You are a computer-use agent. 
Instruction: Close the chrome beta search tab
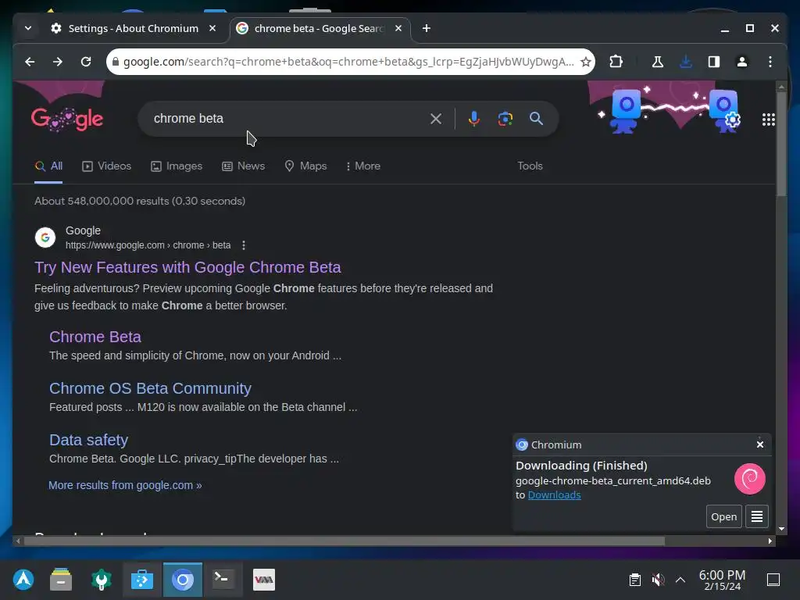398,29
